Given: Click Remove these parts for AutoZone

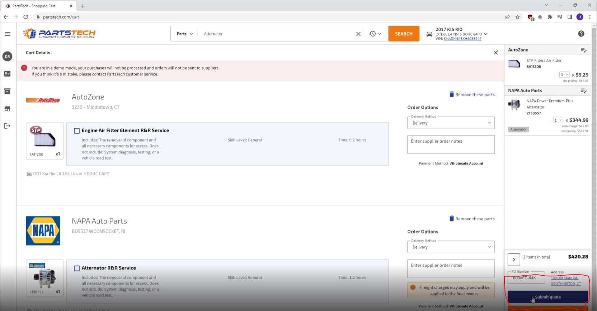Looking at the screenshot, I should tap(472, 94).
